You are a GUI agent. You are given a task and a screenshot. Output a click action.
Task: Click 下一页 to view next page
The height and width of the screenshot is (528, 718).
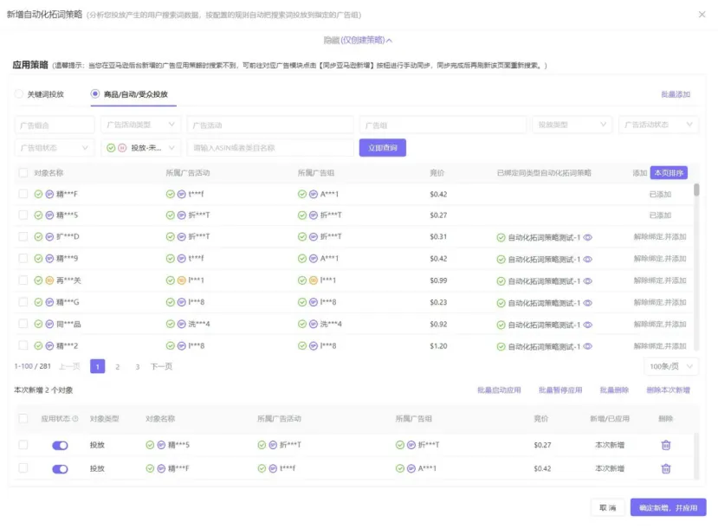tap(162, 366)
